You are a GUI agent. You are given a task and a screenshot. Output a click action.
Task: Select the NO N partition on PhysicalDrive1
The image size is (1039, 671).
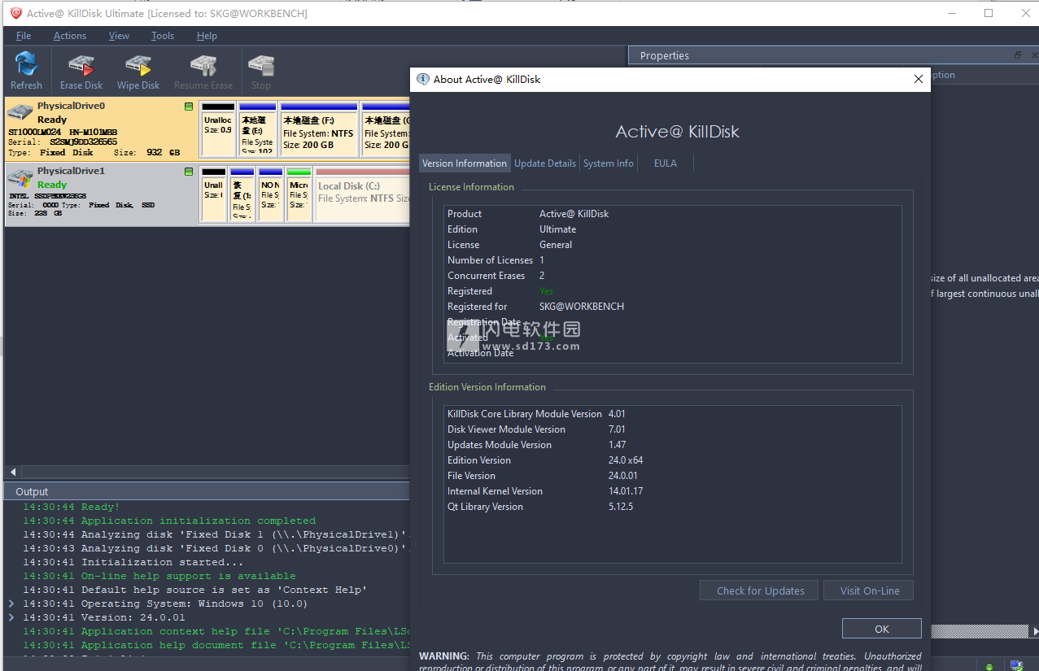coord(271,195)
